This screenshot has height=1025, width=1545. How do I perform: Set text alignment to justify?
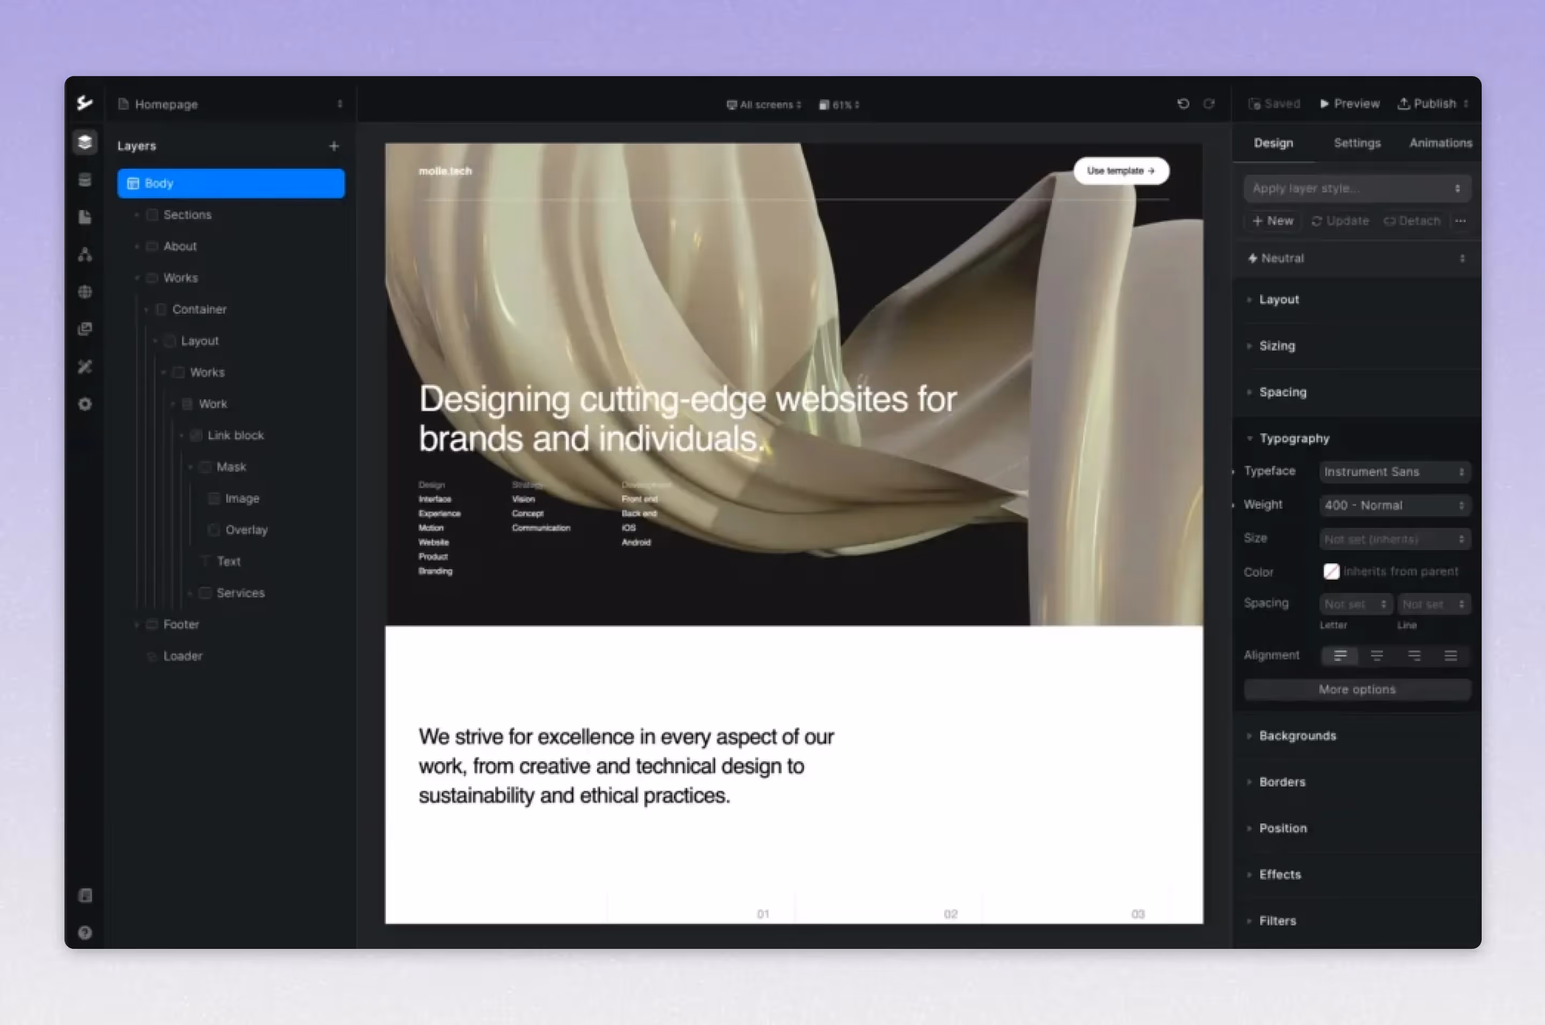1451,655
